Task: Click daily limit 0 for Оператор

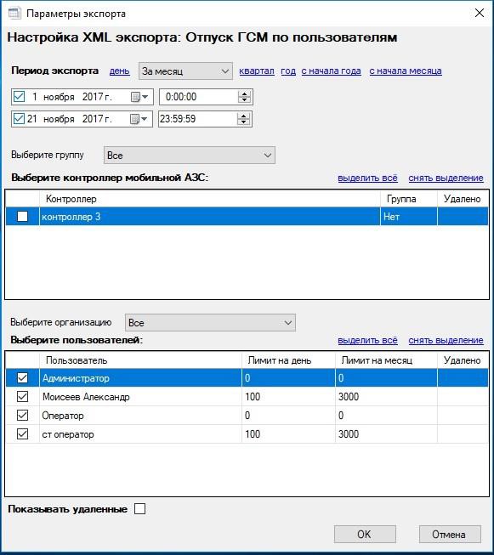Action: pos(288,416)
